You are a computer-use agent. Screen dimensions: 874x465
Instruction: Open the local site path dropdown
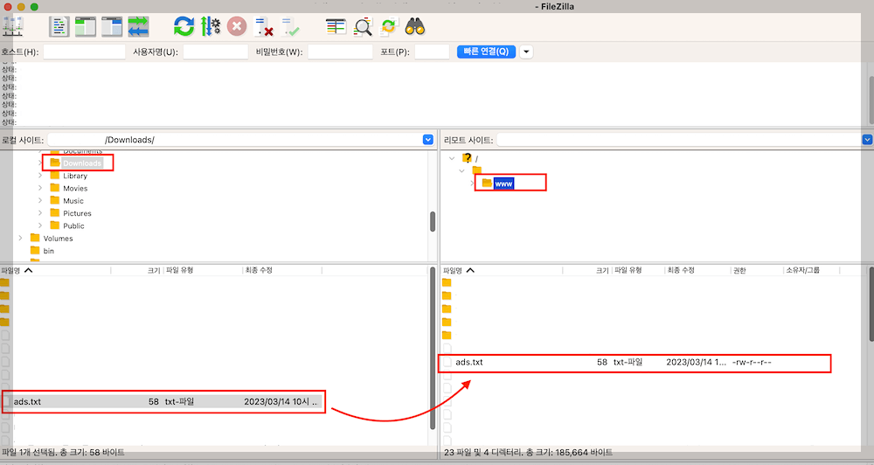pyautogui.click(x=427, y=139)
